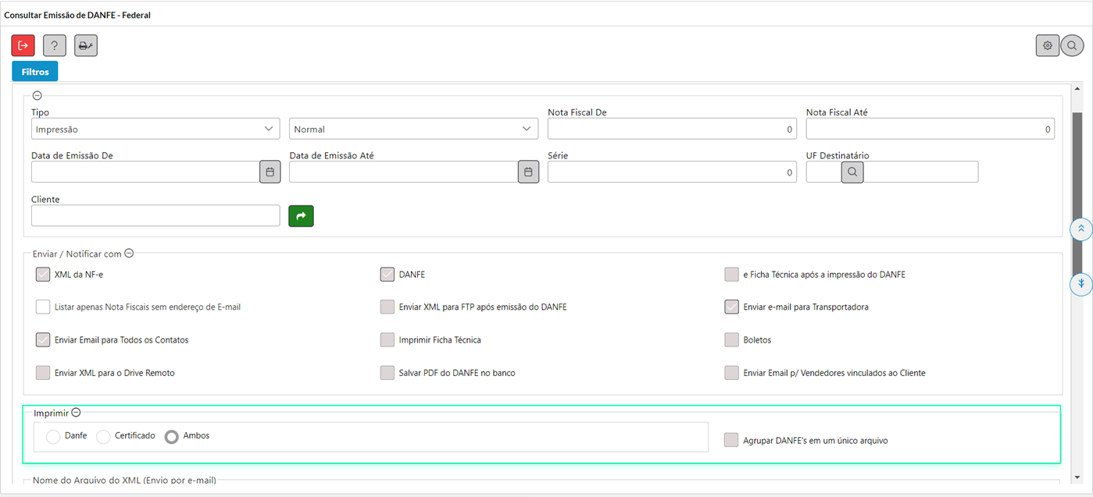Select the Danfe radio button
The height and width of the screenshot is (497, 1093).
[53, 437]
